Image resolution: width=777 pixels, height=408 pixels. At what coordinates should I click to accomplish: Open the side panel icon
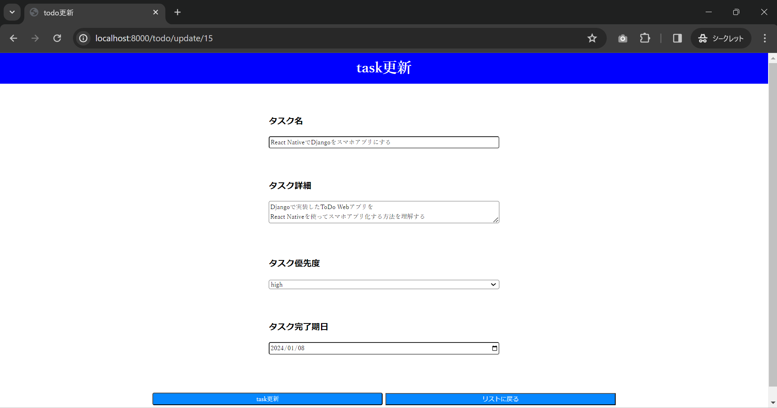point(677,38)
